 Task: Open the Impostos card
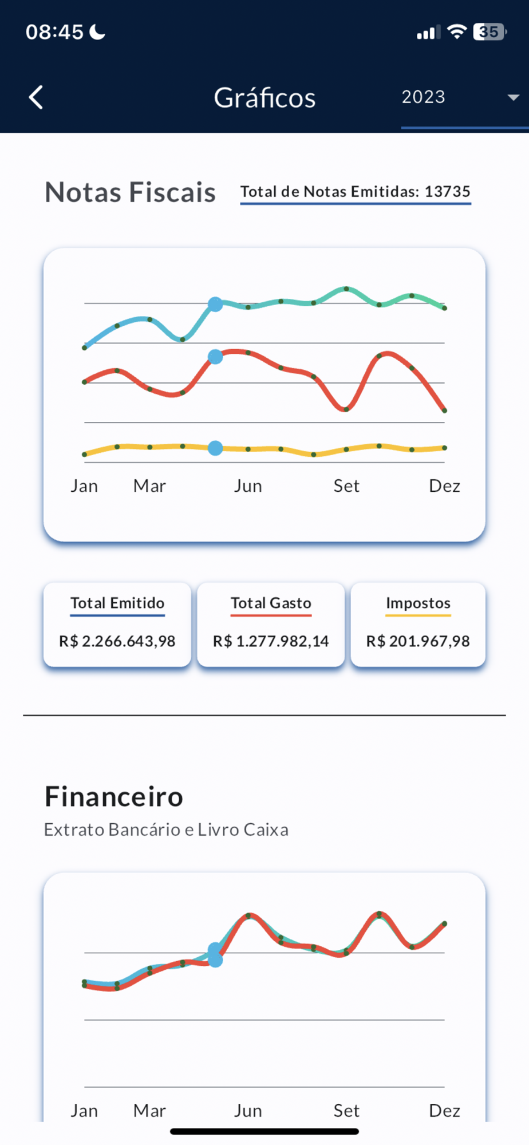[x=418, y=624]
